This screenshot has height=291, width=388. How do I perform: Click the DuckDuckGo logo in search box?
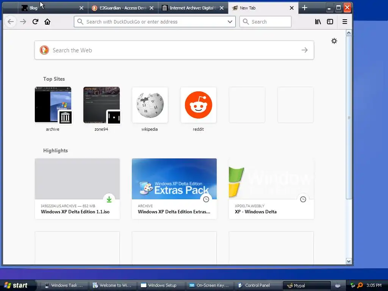click(x=44, y=50)
